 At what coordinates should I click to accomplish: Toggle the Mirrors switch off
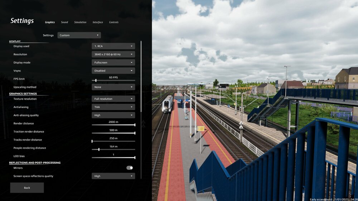click(x=130, y=168)
